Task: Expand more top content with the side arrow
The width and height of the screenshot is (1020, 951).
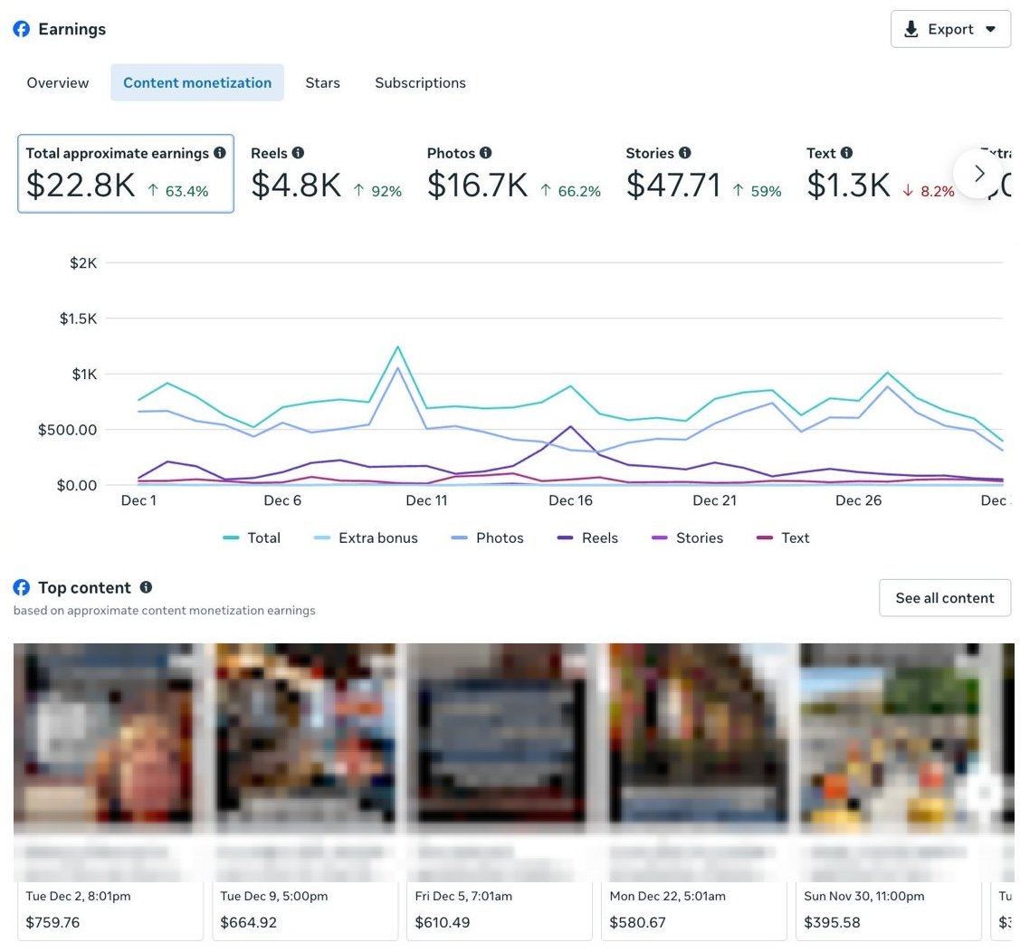Action: point(983,793)
